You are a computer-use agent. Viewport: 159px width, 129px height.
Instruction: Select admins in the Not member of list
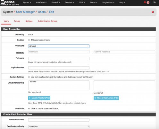point(33,82)
